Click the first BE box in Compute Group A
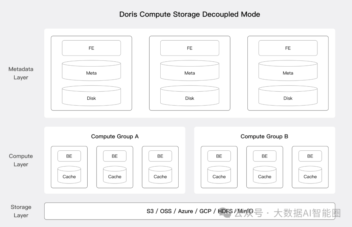This screenshot has height=227, width=352. coord(69,156)
